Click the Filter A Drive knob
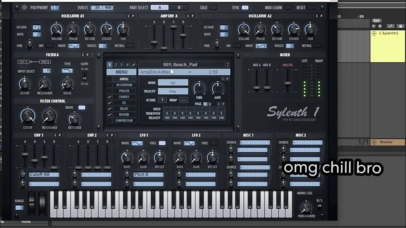 pos(67,84)
